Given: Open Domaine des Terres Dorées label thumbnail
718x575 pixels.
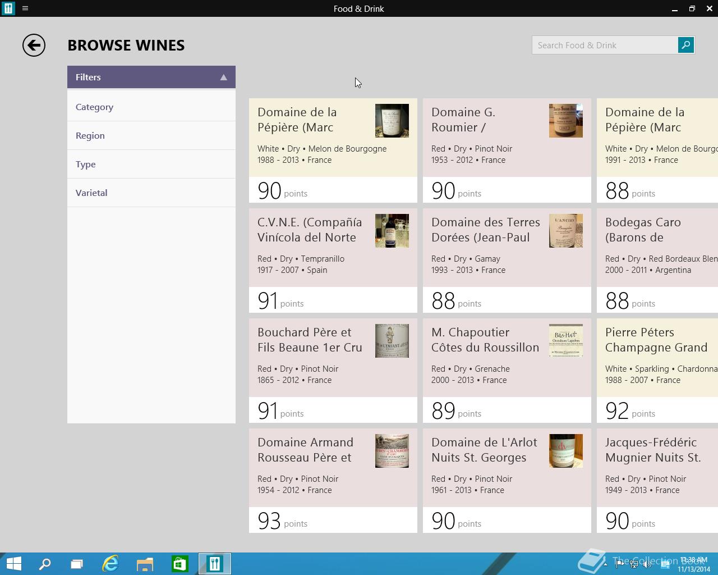Looking at the screenshot, I should [566, 231].
